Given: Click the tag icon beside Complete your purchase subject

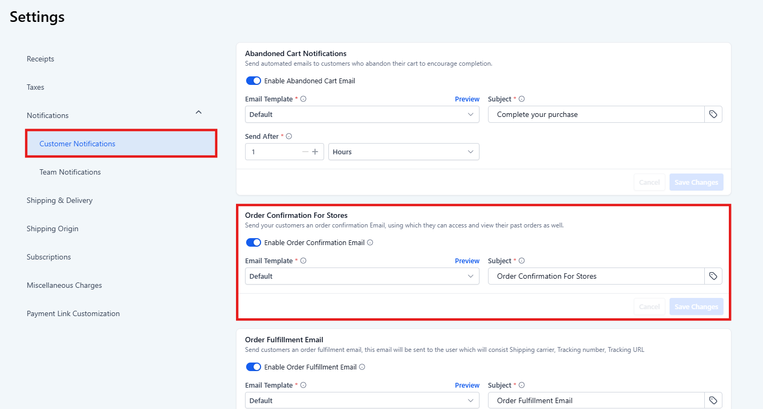Looking at the screenshot, I should pyautogui.click(x=713, y=114).
